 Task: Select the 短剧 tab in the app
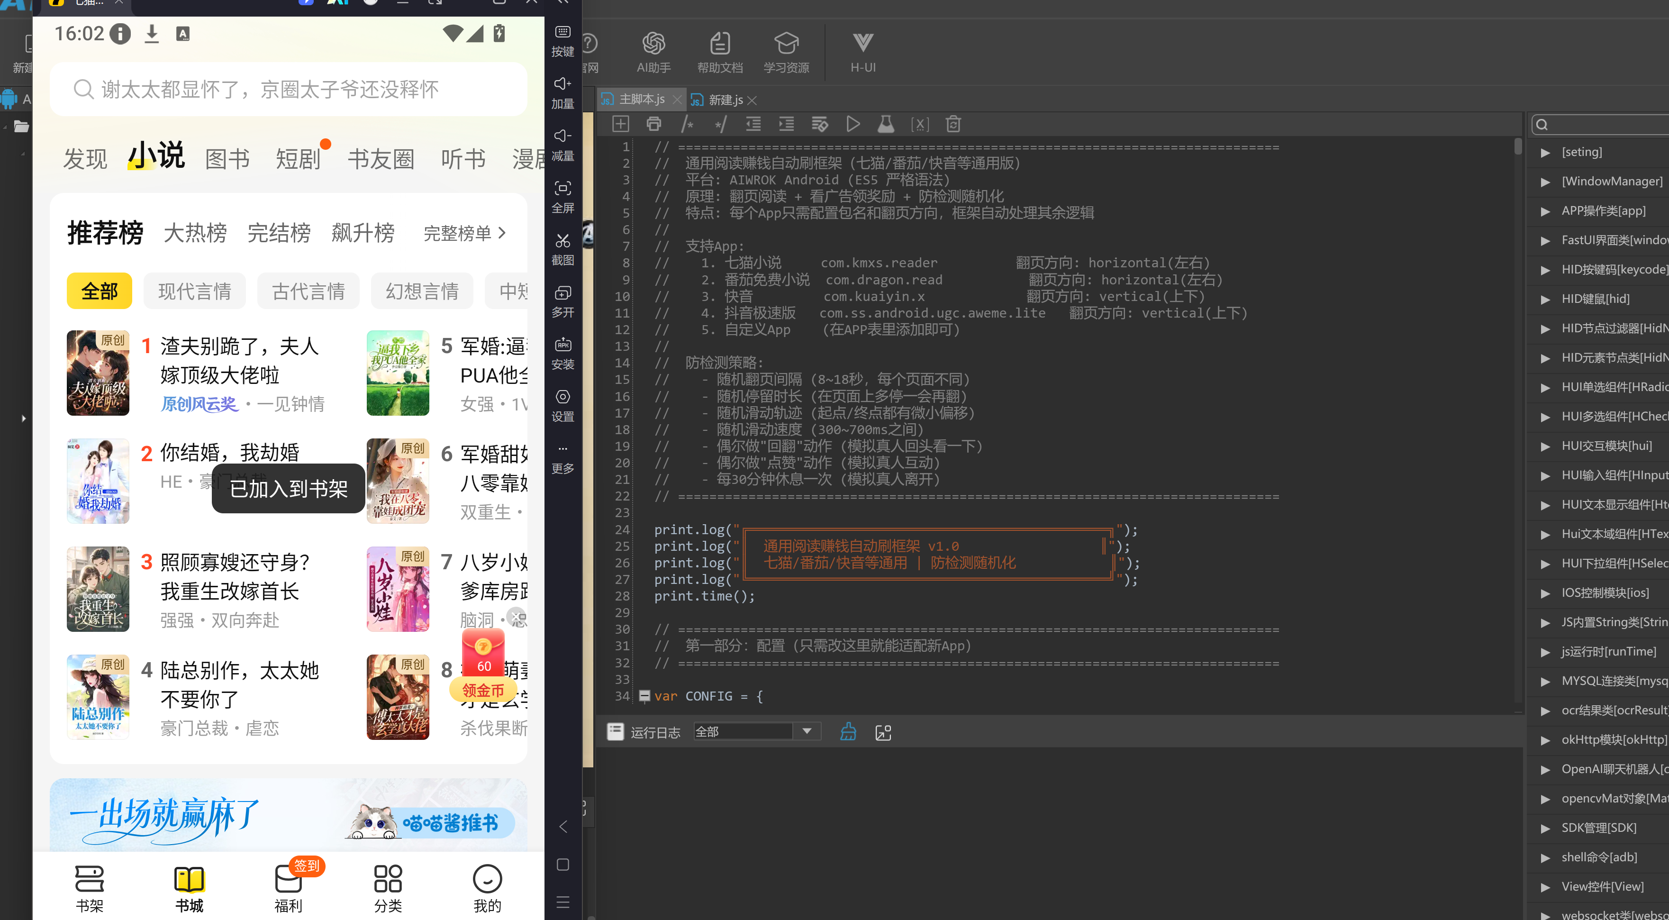pyautogui.click(x=298, y=158)
